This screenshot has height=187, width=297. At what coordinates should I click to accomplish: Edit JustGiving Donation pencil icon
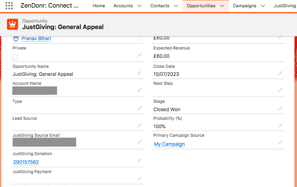pos(139,161)
